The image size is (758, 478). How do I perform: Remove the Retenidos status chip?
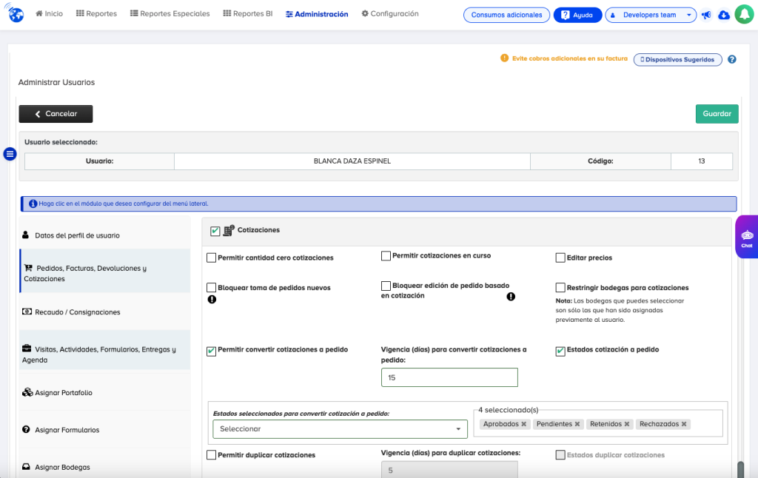pyautogui.click(x=625, y=423)
